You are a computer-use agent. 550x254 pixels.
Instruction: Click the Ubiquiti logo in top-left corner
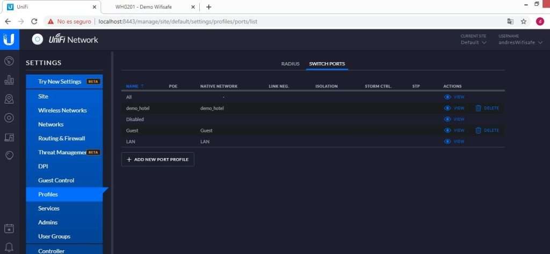click(x=9, y=39)
